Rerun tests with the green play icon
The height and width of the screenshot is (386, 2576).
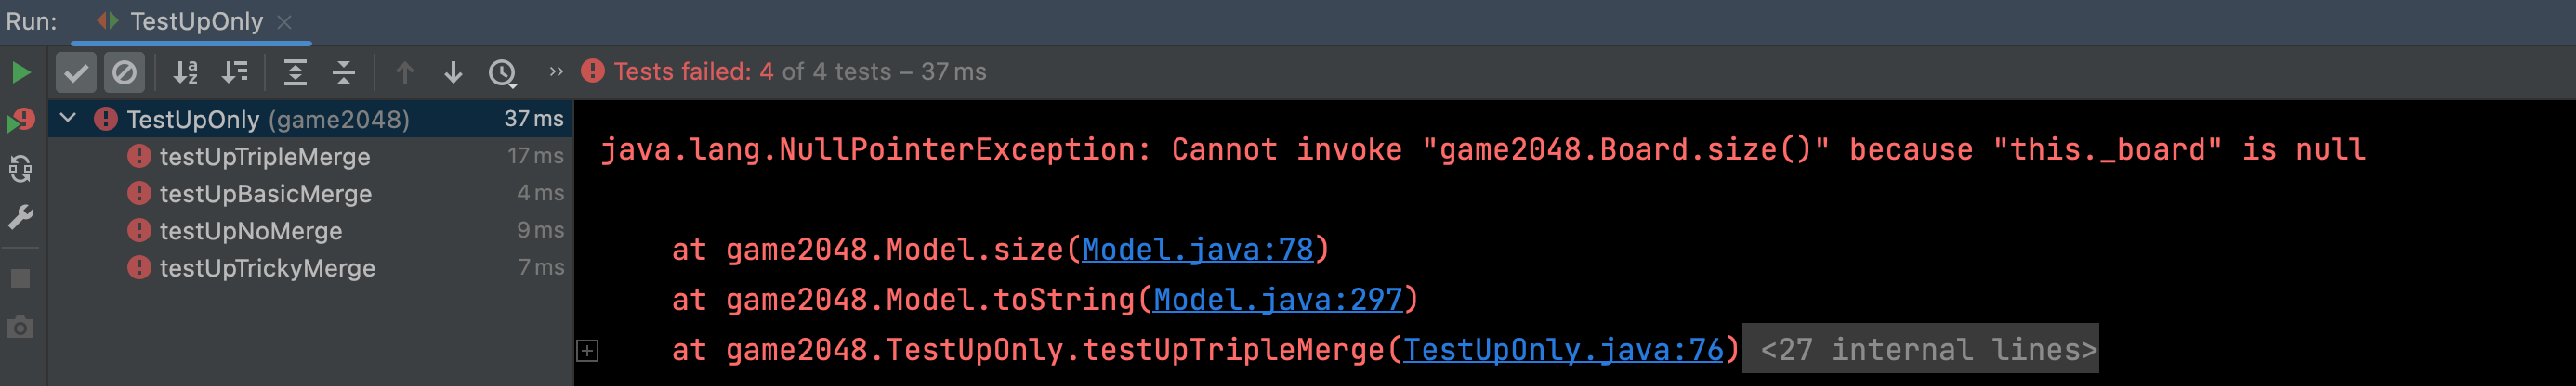[x=20, y=72]
